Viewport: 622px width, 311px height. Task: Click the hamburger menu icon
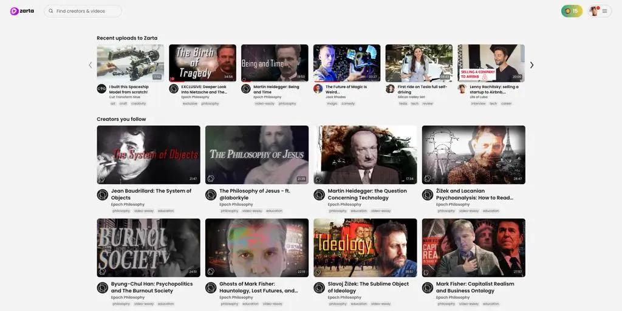[604, 11]
